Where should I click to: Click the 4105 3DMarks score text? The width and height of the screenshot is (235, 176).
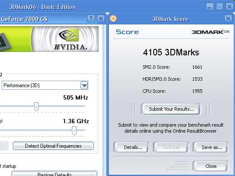[x=171, y=52]
